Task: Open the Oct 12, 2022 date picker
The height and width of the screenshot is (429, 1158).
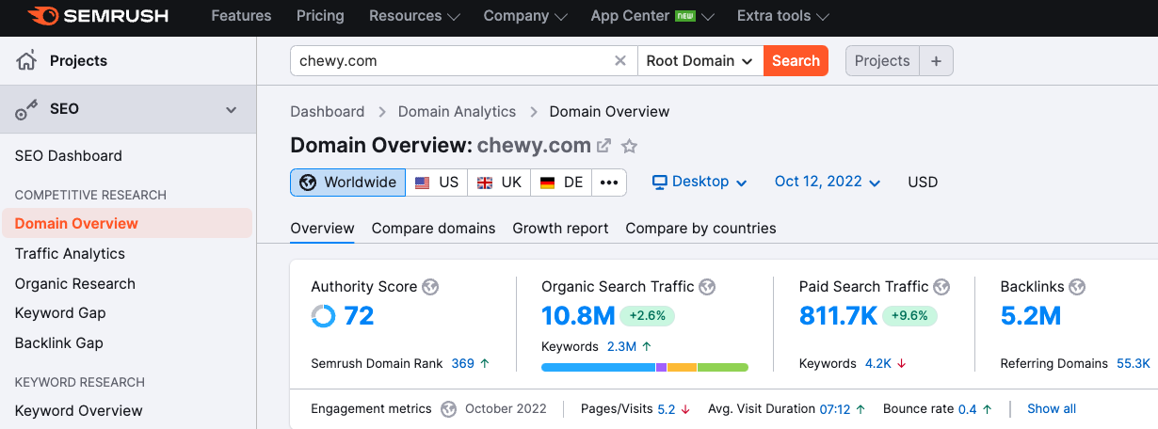Action: [828, 182]
